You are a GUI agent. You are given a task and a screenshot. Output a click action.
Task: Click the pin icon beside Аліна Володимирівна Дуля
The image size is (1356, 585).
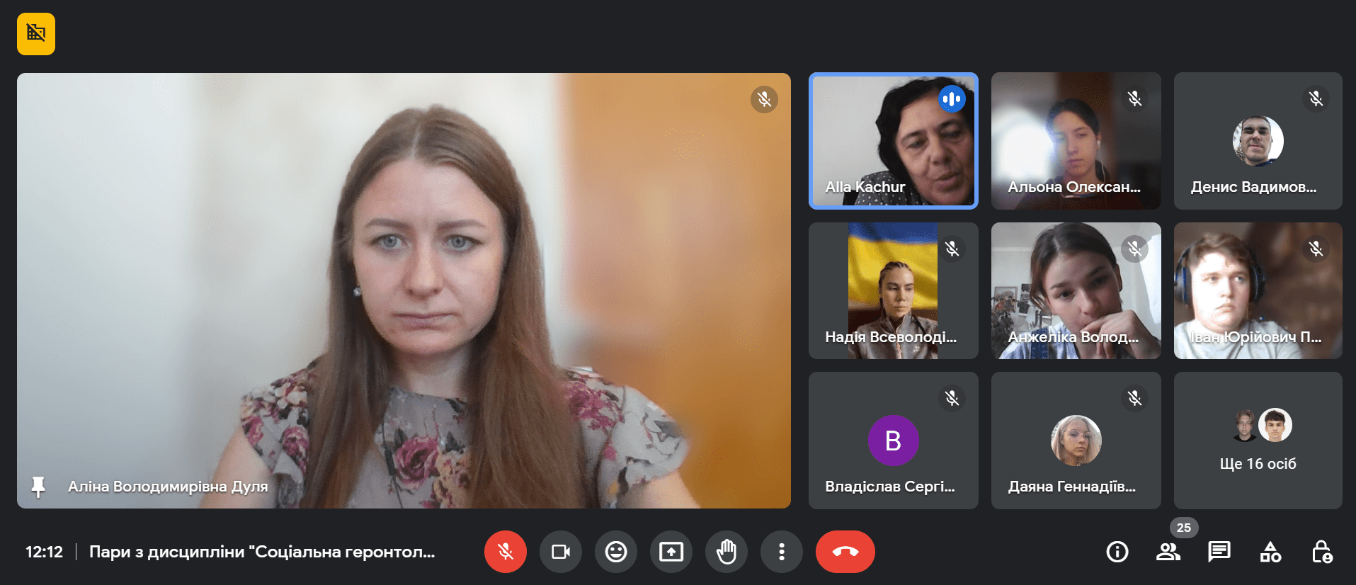(38, 487)
